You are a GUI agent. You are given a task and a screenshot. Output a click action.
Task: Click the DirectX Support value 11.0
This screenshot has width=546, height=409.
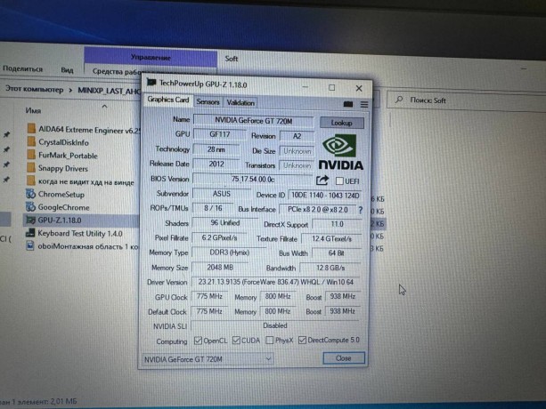pyautogui.click(x=337, y=224)
